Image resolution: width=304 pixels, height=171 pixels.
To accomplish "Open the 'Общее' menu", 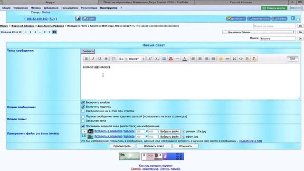I will click(x=6, y=8).
